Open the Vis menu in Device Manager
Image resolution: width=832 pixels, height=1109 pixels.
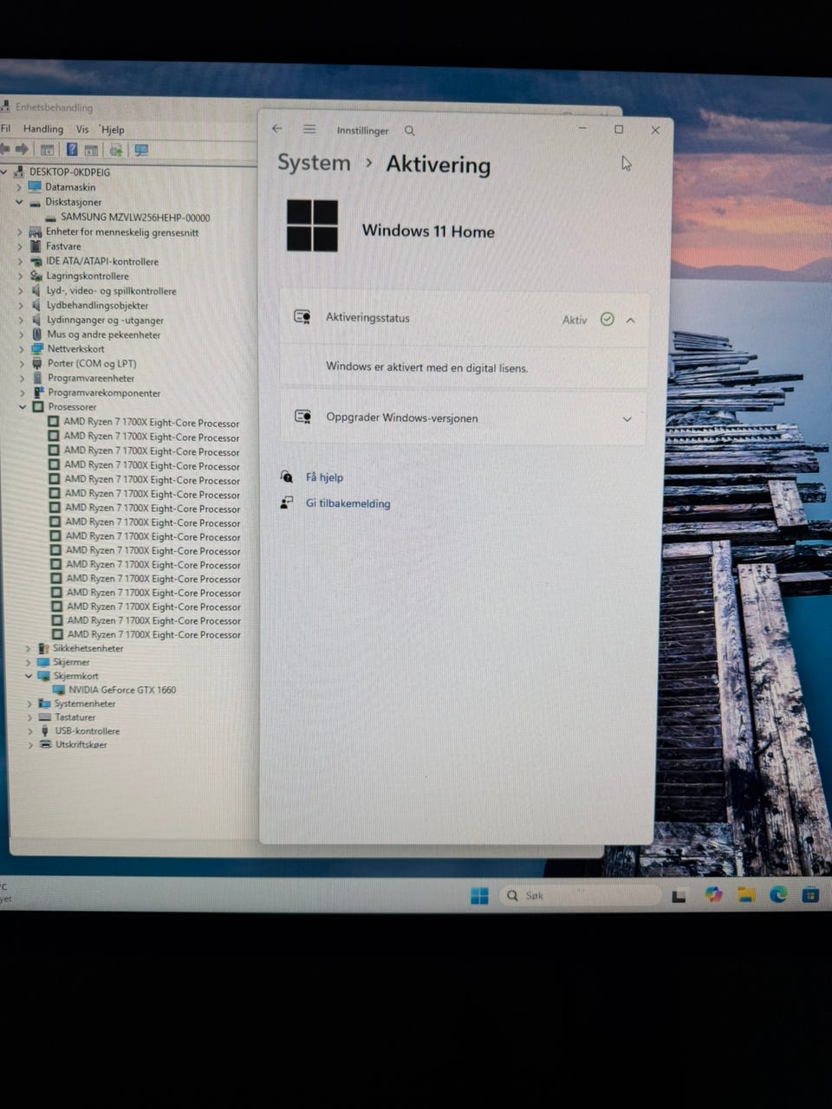point(82,128)
